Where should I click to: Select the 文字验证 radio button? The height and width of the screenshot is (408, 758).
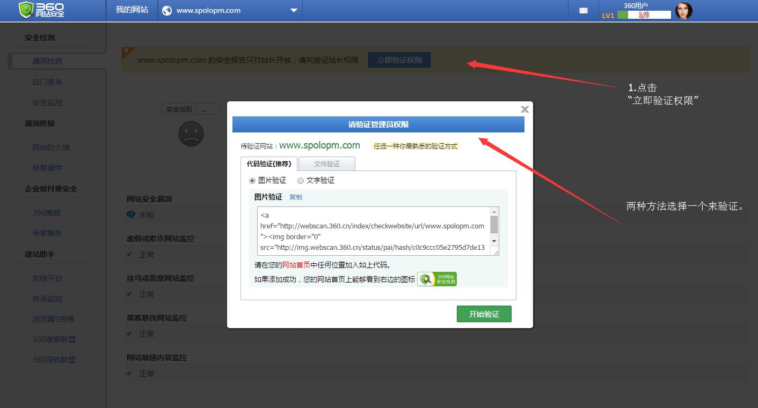pos(301,181)
